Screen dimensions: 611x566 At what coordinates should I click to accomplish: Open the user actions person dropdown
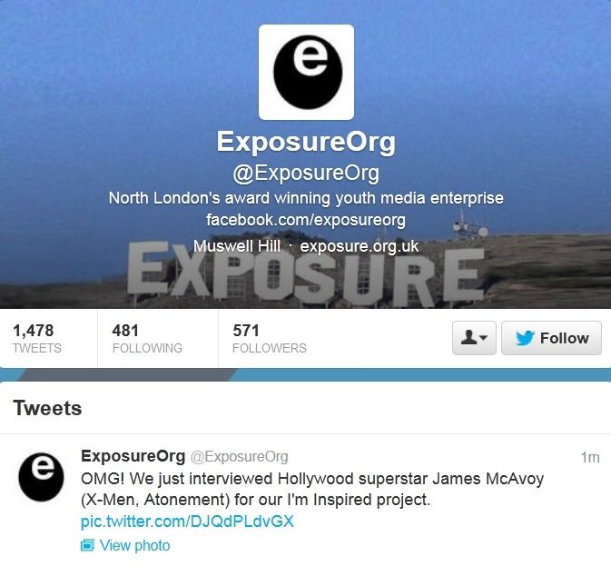pyautogui.click(x=474, y=338)
